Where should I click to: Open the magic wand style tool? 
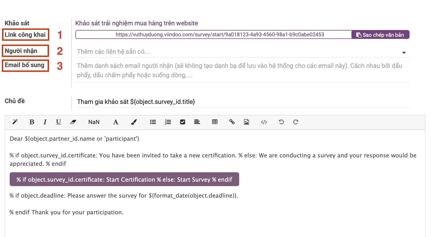[15, 122]
